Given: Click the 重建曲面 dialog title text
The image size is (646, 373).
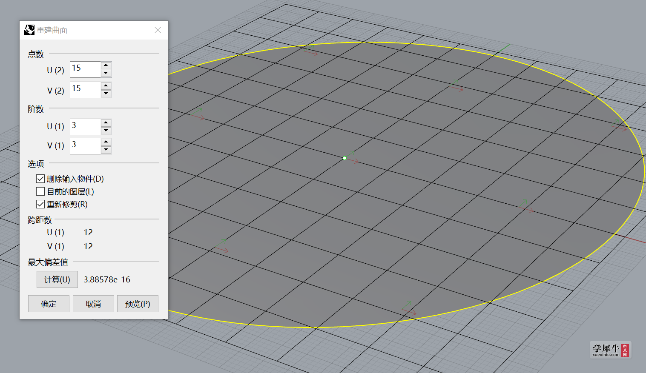Looking at the screenshot, I should point(52,30).
